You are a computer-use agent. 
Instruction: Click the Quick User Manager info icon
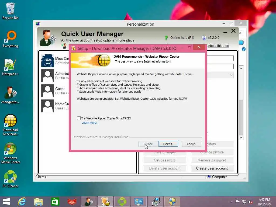pyautogui.click(x=204, y=38)
